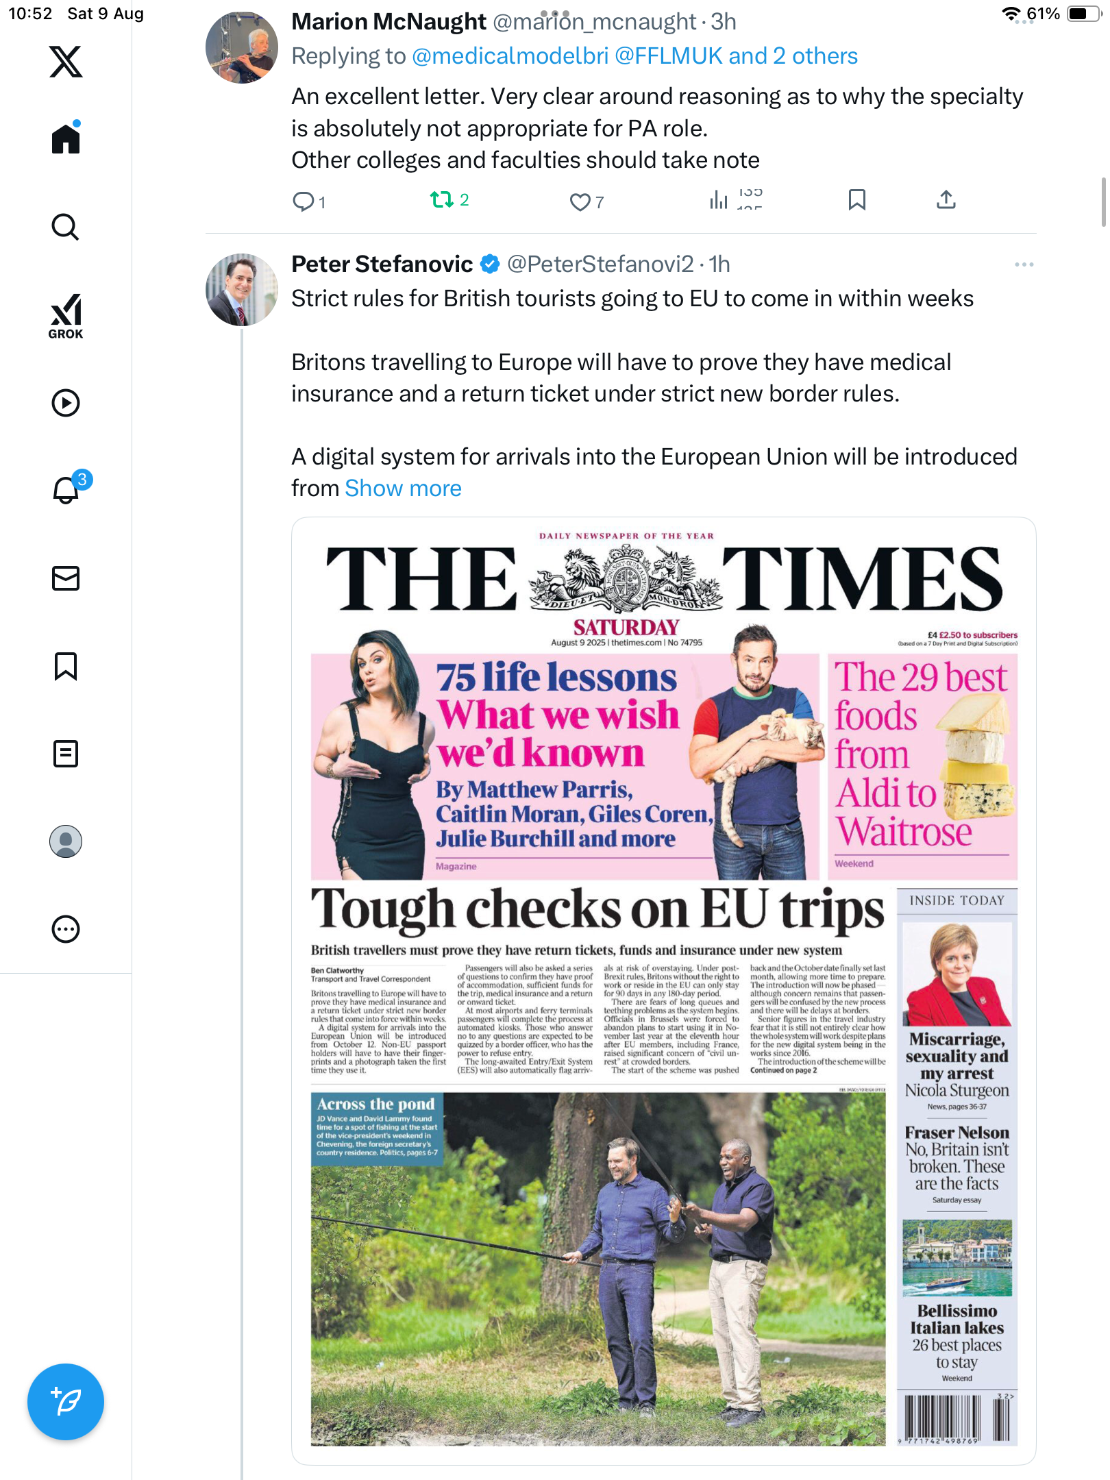Open Grok in the sidebar
The width and height of the screenshot is (1110, 1480).
66,316
